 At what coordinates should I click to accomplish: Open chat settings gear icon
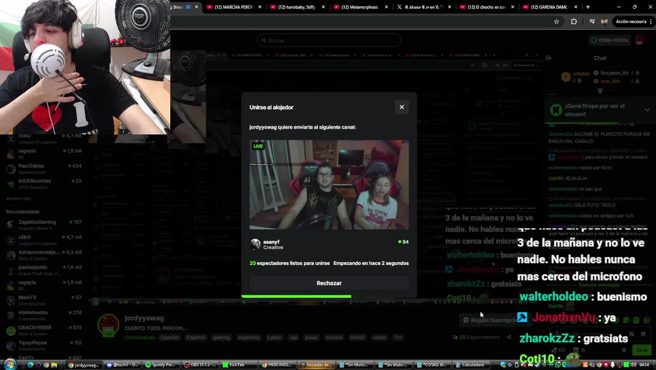coord(624,350)
